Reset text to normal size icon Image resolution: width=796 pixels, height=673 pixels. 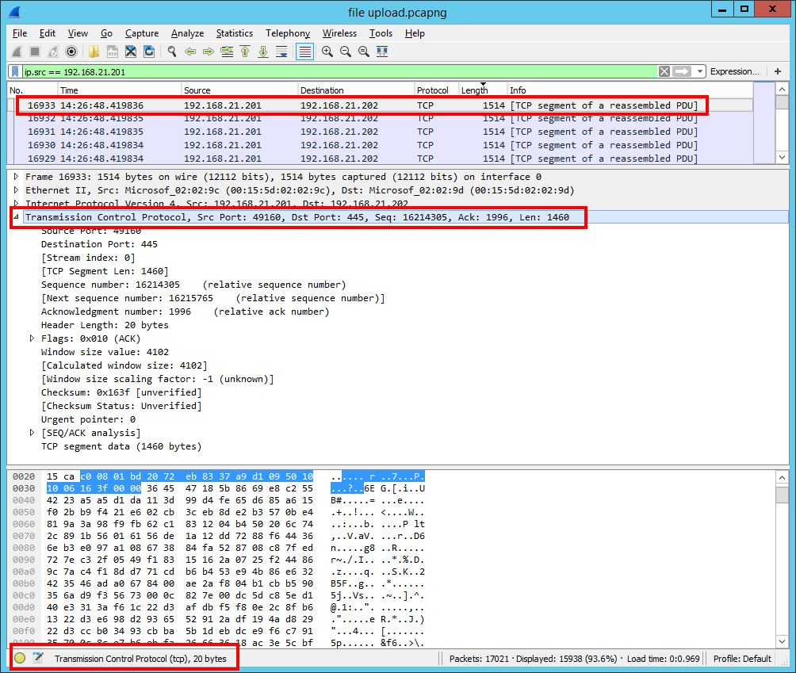(364, 52)
